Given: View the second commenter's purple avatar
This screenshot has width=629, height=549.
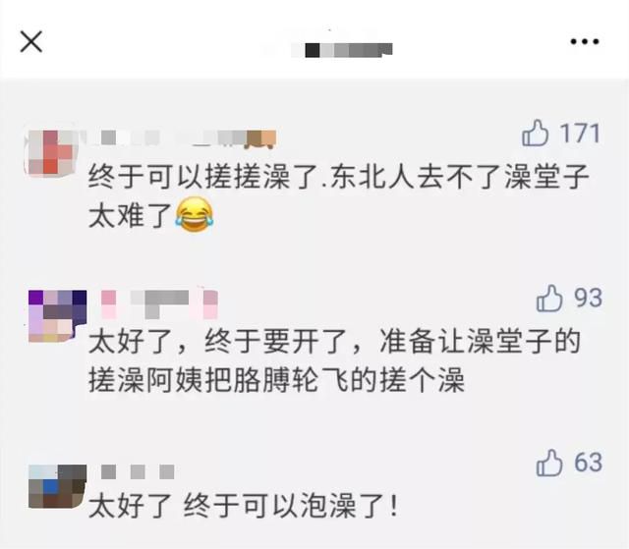Looking at the screenshot, I should pyautogui.click(x=58, y=316).
